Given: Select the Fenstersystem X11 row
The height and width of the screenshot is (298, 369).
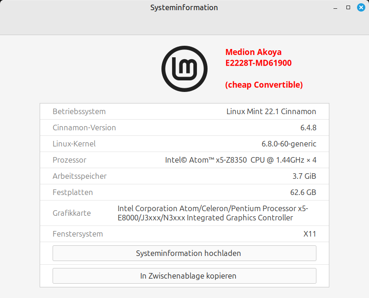Looking at the screenshot, I should coord(184,234).
